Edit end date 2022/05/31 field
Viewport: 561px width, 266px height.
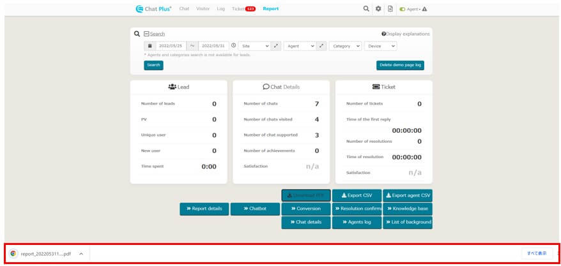coord(213,46)
